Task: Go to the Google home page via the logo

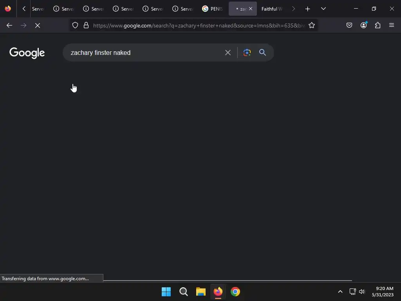Action: coord(27,53)
